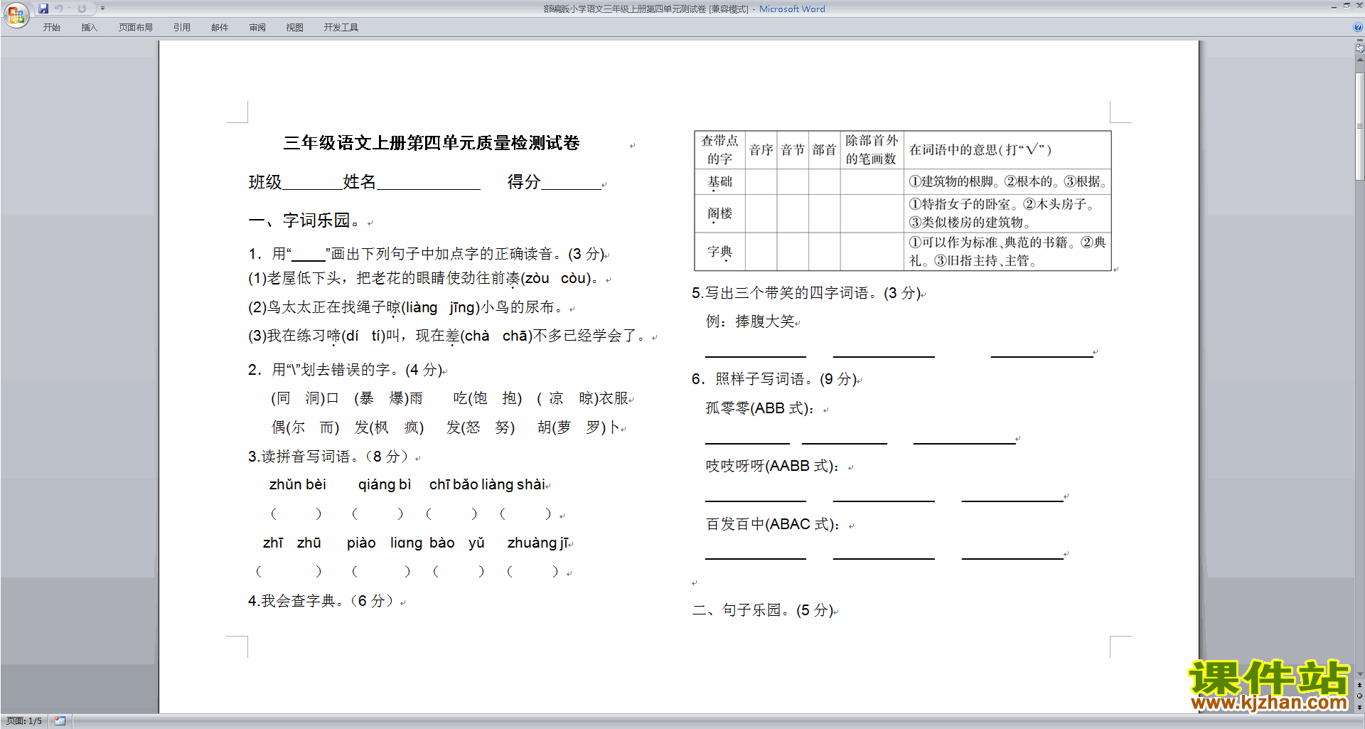Screen dimensions: 1365x729
Task: Click question 2. 用“\”划去错误的字
Action: coord(346,370)
